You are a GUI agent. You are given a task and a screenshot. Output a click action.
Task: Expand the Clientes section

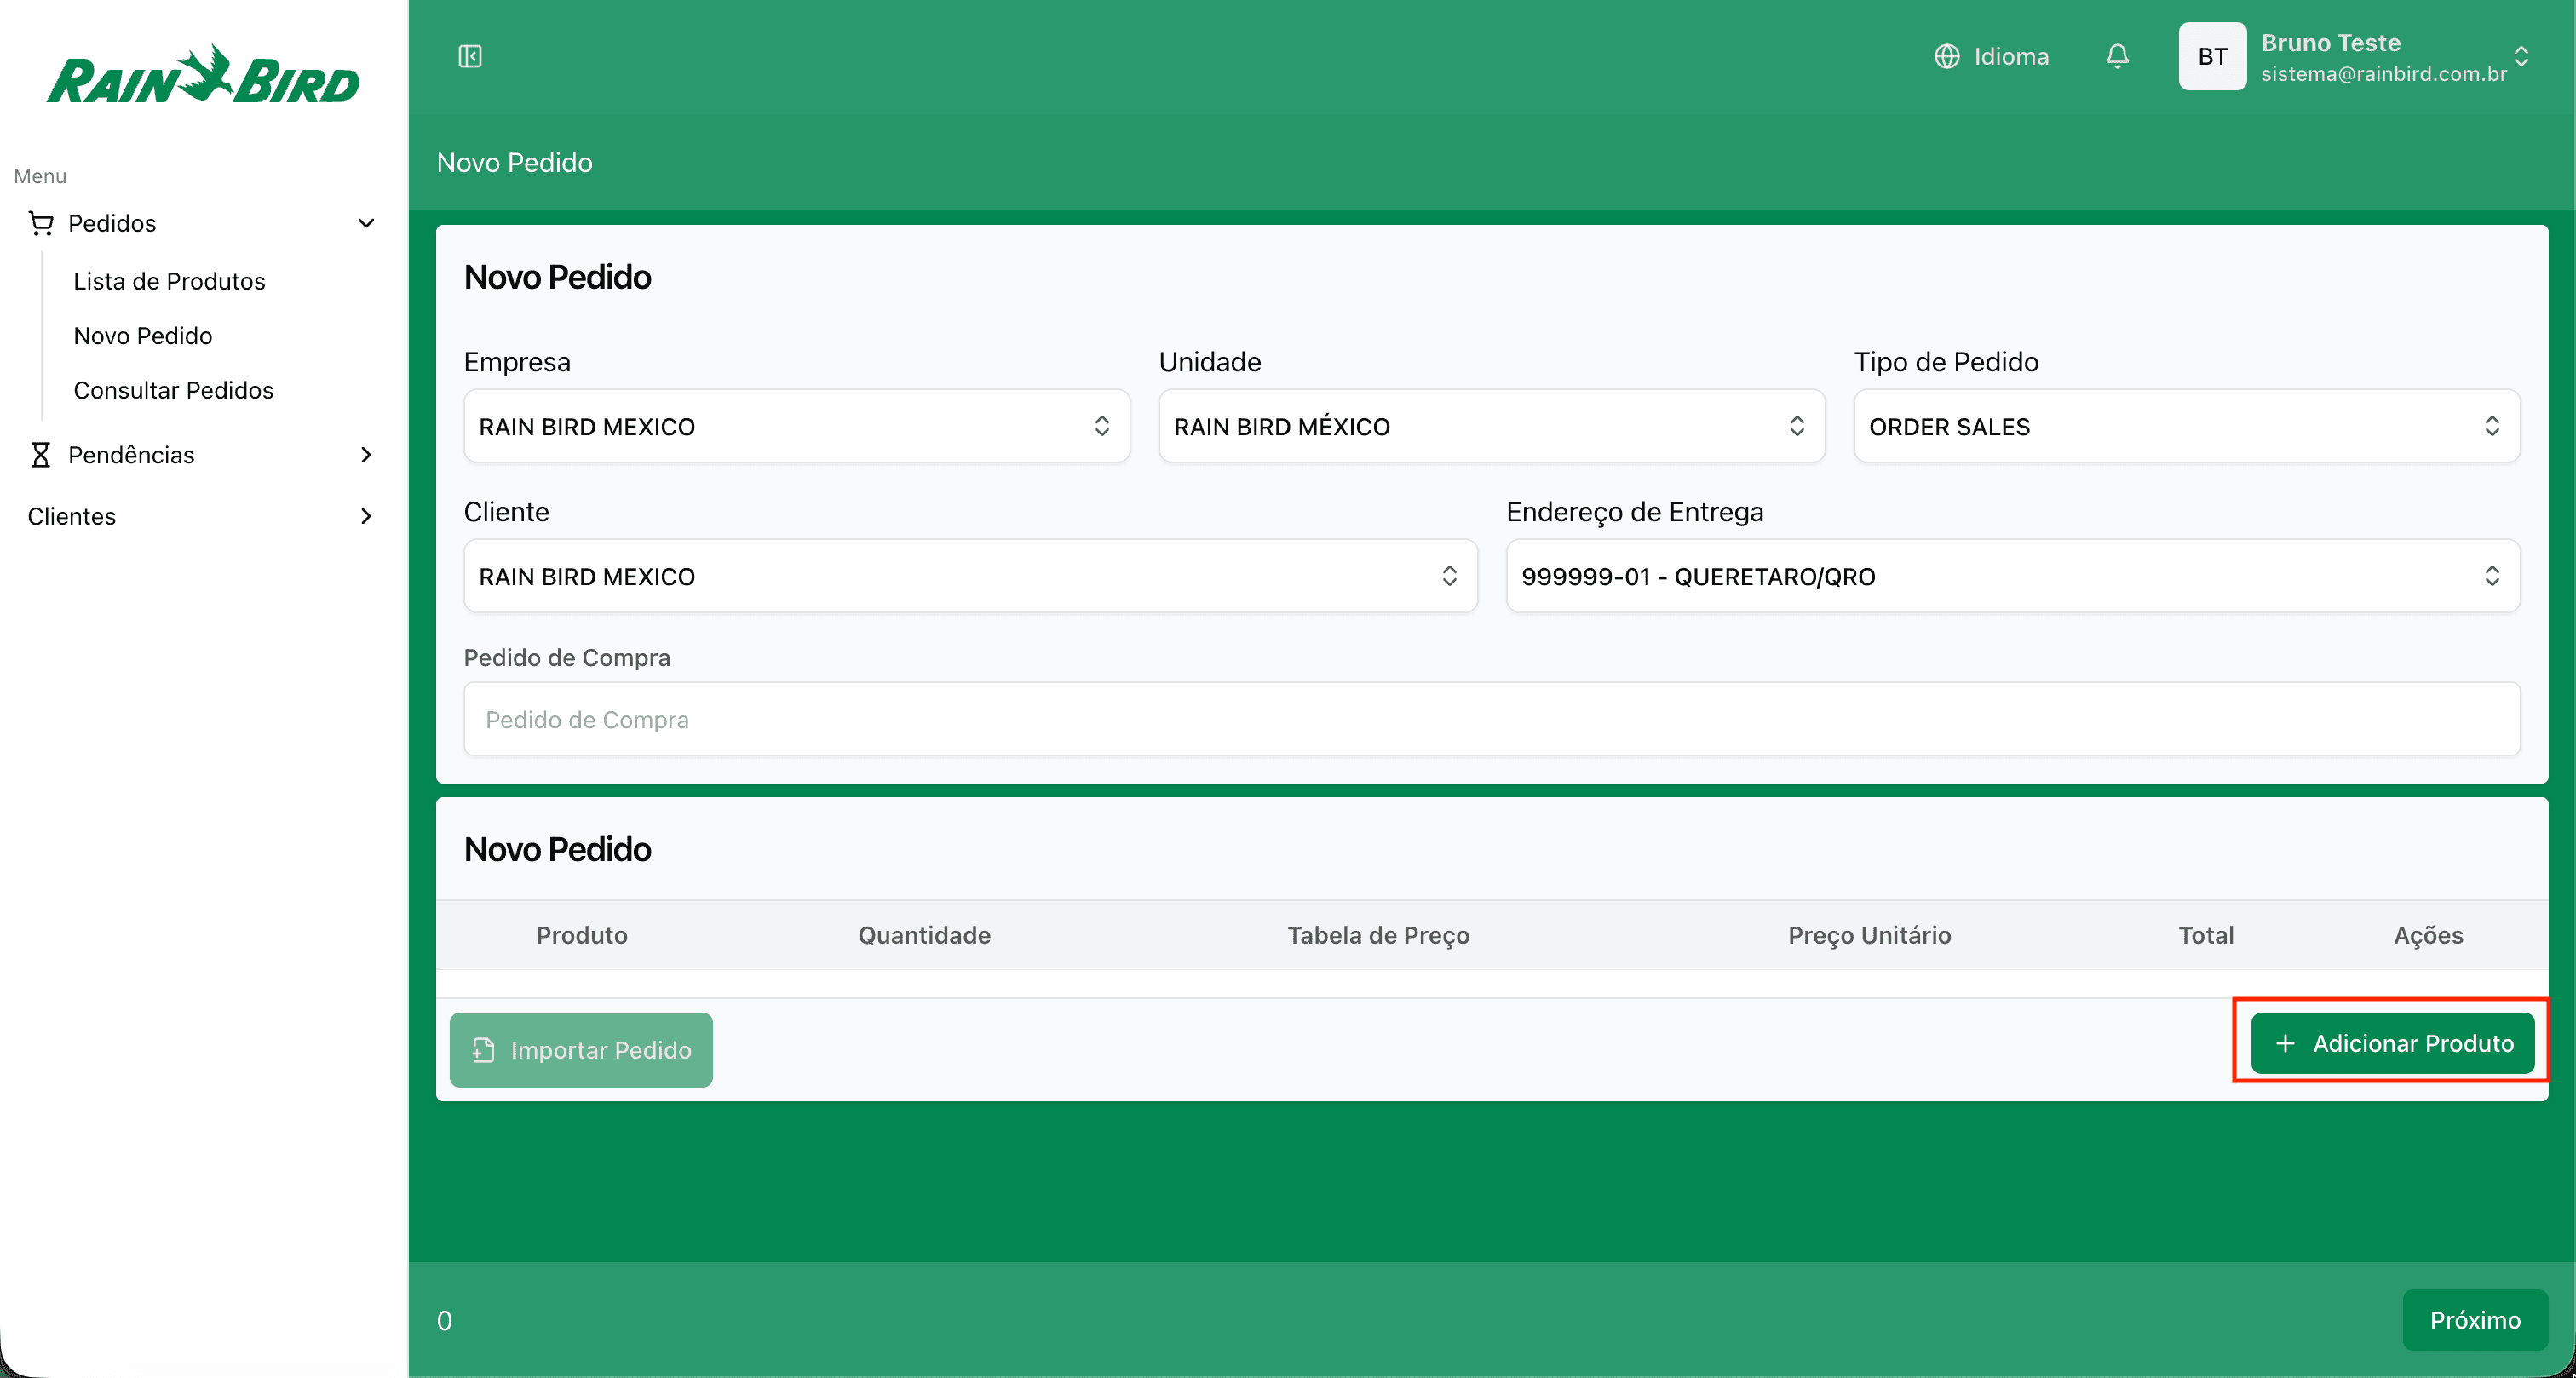366,516
